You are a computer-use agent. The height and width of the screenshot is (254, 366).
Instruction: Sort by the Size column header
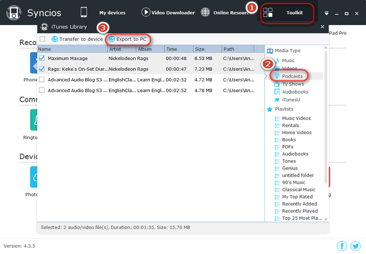coord(208,49)
